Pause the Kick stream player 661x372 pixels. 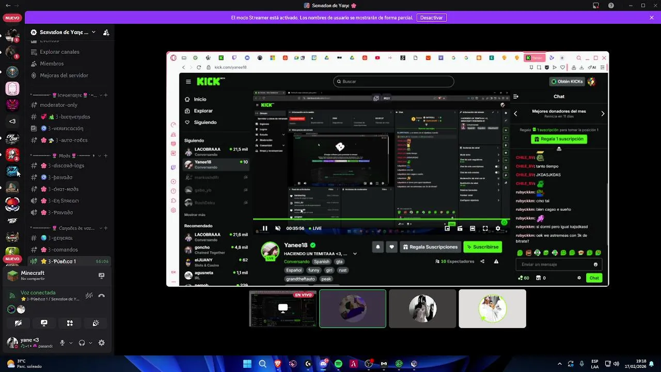(x=265, y=228)
